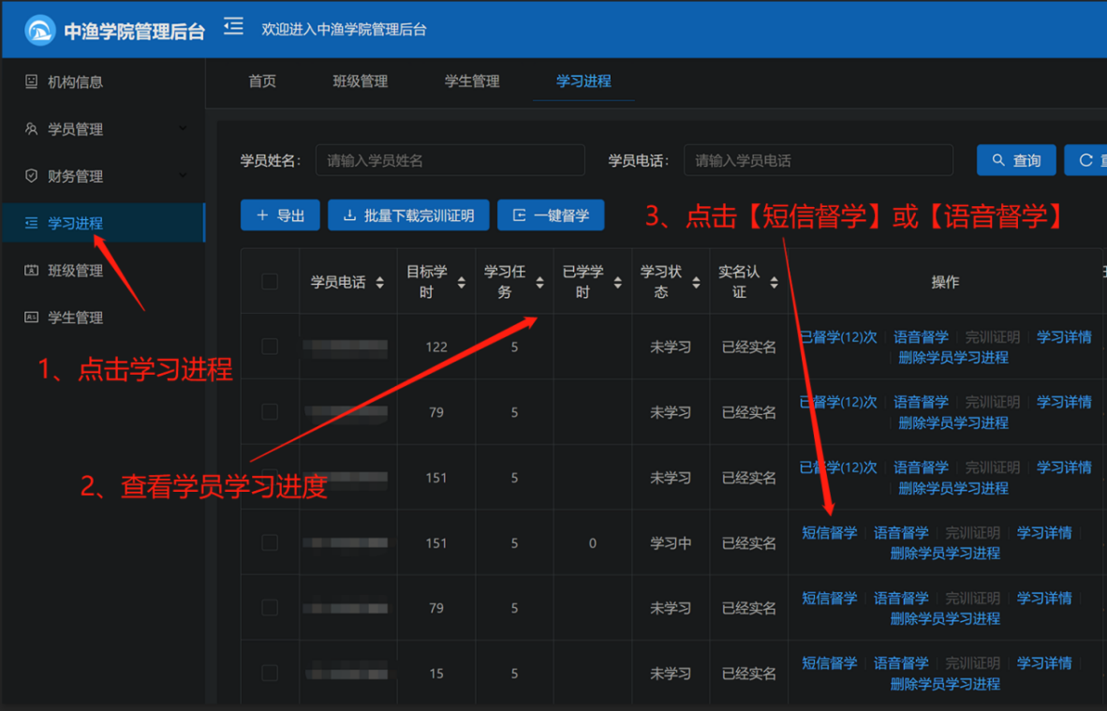Screen dimensions: 1107x711
Task: Sort by 学员电话 column arrows
Action: pos(380,282)
